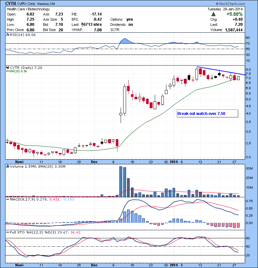Click the Options value yes
258x268 pixels.
(130, 19)
